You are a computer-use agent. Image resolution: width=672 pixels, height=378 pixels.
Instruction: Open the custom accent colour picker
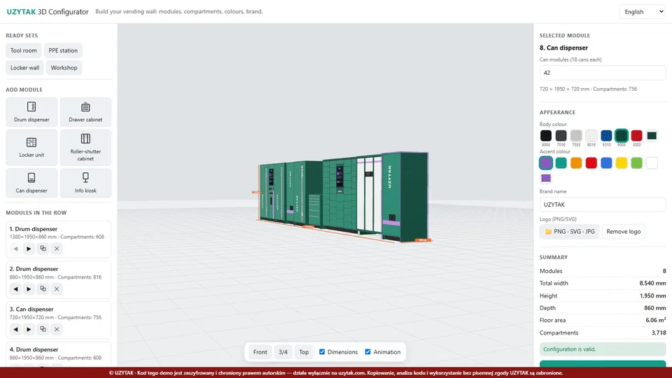point(545,178)
